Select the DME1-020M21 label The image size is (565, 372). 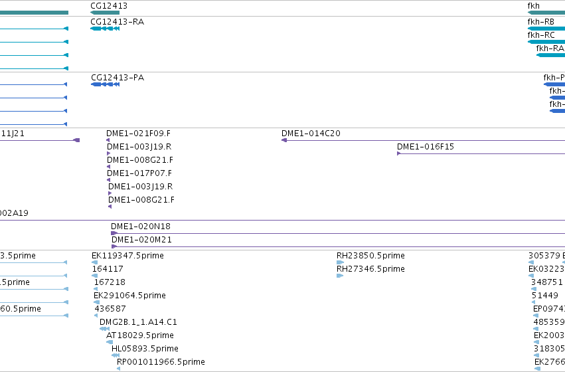(x=141, y=240)
